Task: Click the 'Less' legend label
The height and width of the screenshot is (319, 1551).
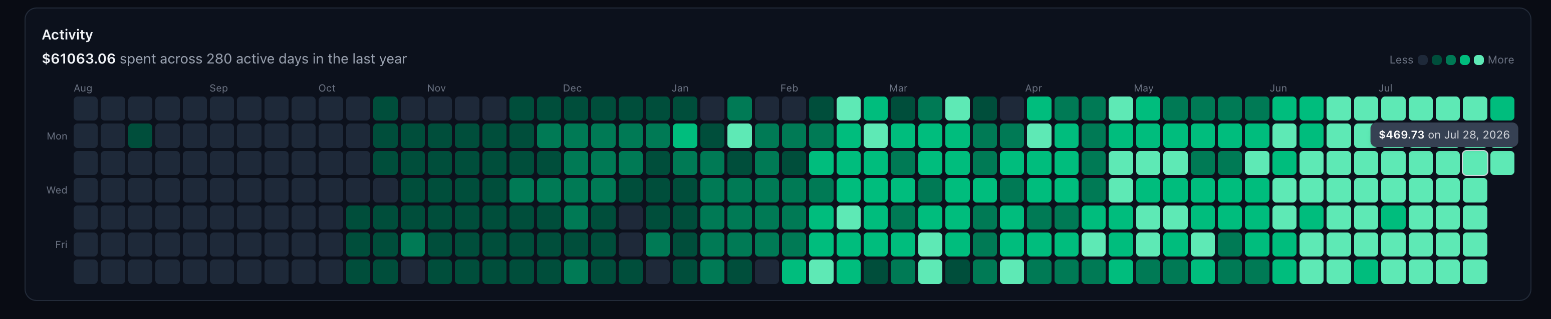Action: [1401, 60]
